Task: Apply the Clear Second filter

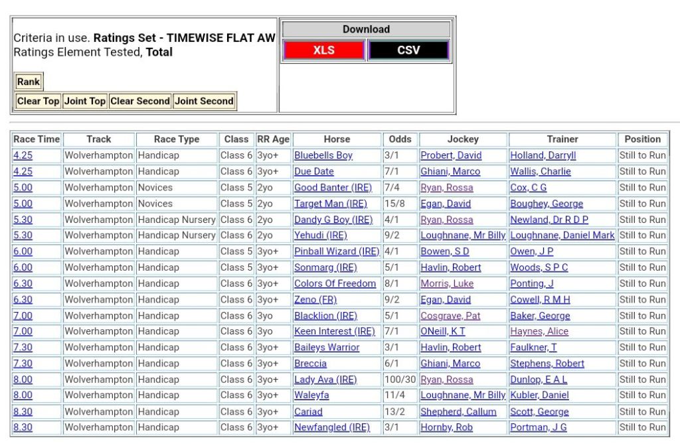Action: 139,101
